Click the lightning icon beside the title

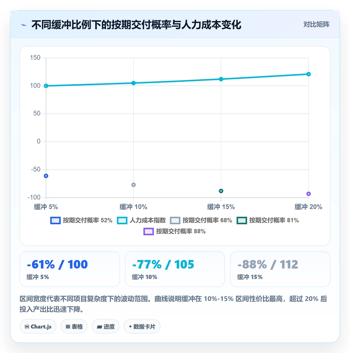24,25
